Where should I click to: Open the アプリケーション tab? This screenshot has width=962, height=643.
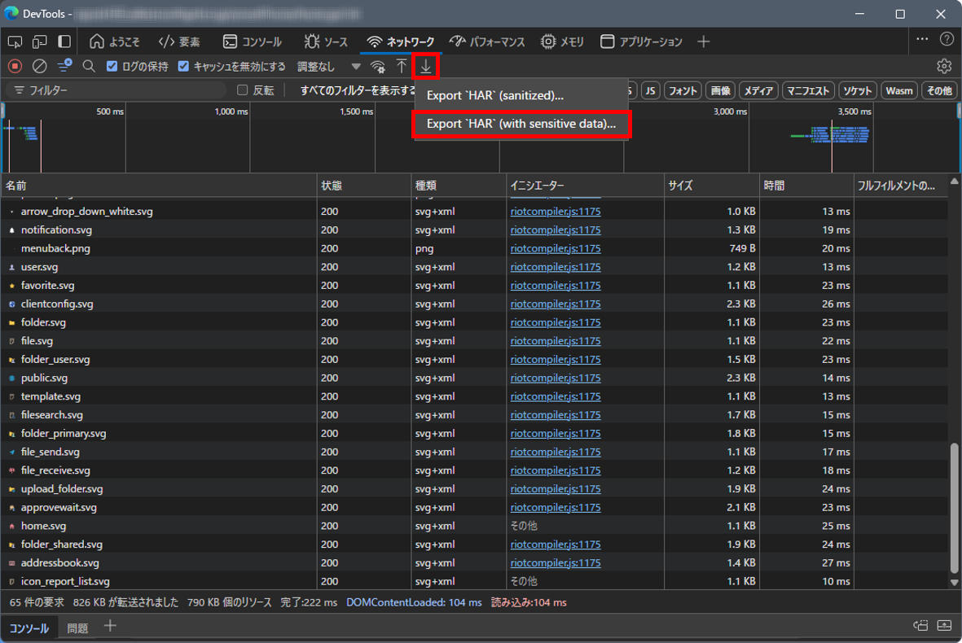(641, 42)
